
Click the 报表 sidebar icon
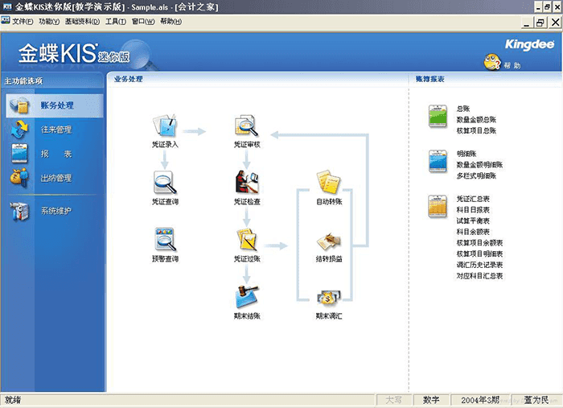point(19,154)
